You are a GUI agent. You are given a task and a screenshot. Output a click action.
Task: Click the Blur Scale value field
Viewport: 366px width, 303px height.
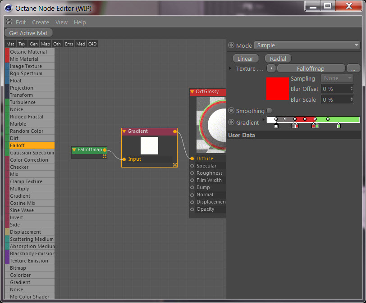(x=335, y=100)
